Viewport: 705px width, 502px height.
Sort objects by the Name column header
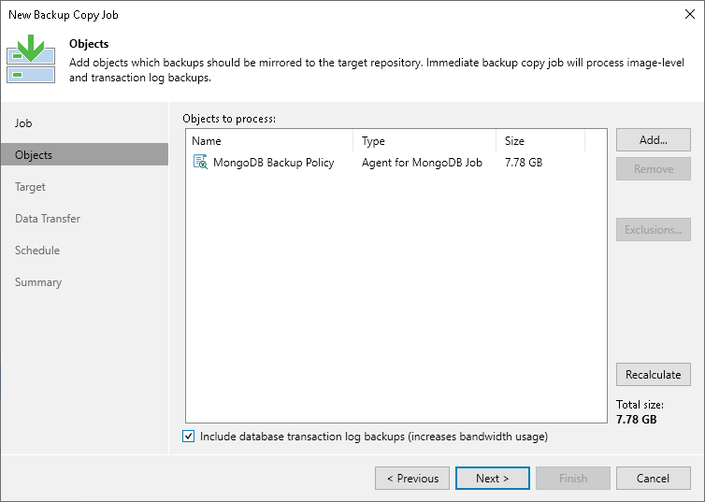pos(270,140)
